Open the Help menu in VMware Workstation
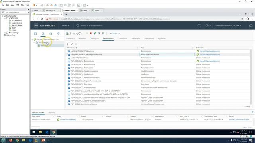 point(27,5)
